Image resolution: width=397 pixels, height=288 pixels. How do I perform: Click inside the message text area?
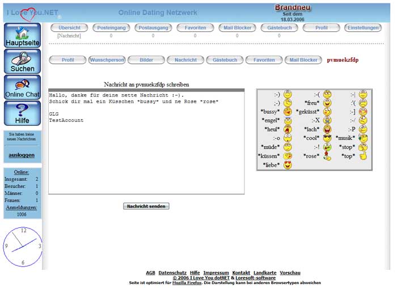click(x=146, y=147)
